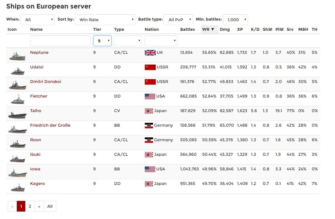Click the Iowa battleship icon
The height and width of the screenshot is (219, 335).
click(17, 173)
